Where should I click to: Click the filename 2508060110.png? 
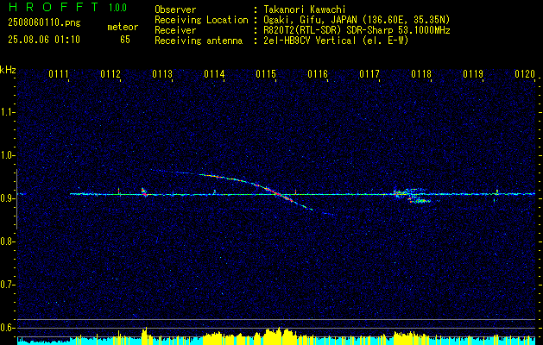[x=44, y=23]
